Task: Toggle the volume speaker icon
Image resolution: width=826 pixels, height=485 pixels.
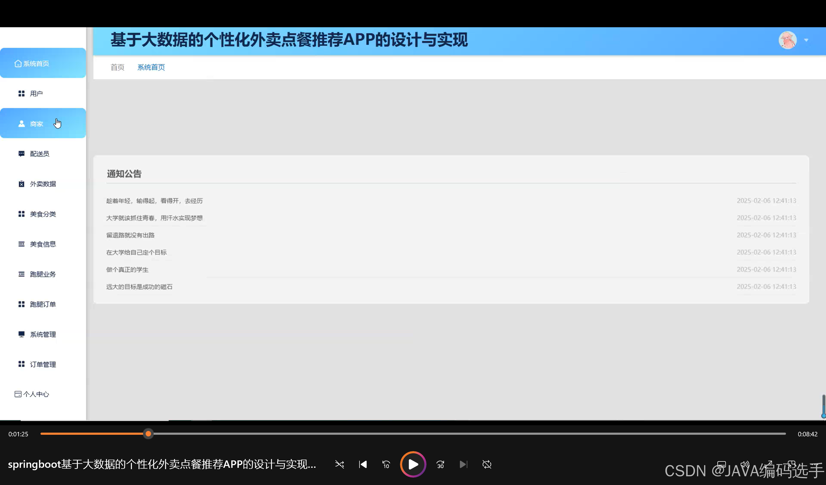Action: click(745, 464)
